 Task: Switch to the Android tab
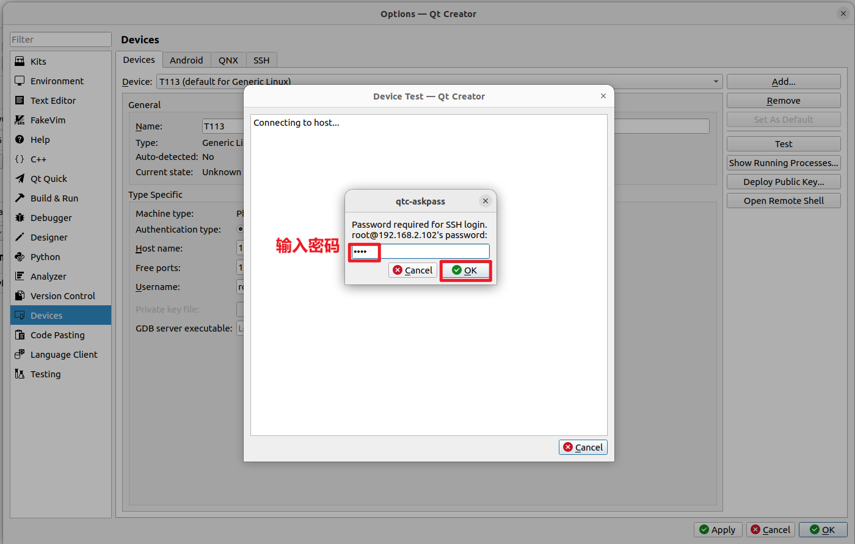(186, 60)
